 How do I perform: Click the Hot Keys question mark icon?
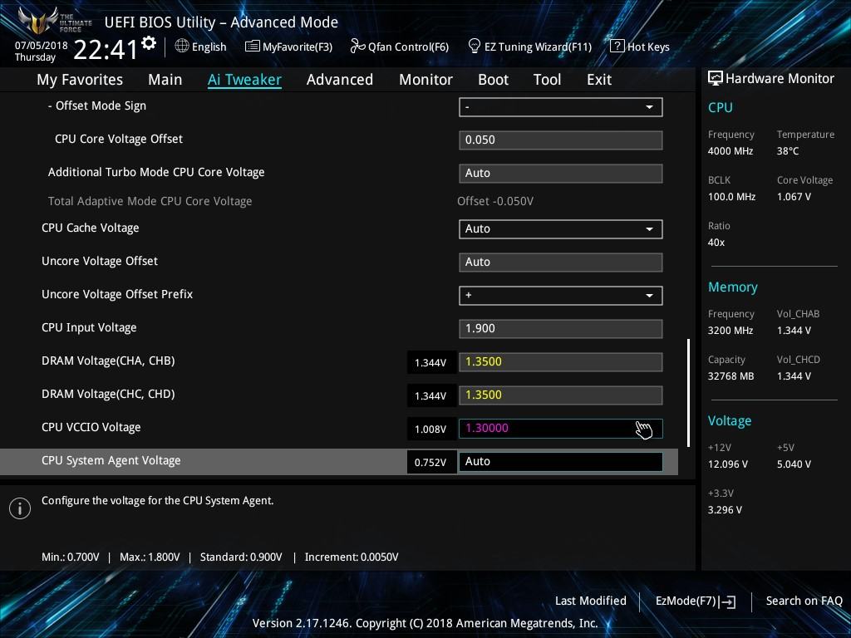pyautogui.click(x=617, y=47)
